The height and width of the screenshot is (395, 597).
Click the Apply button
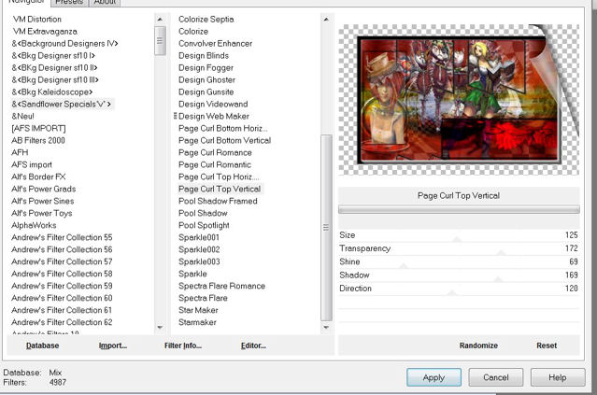click(x=434, y=377)
